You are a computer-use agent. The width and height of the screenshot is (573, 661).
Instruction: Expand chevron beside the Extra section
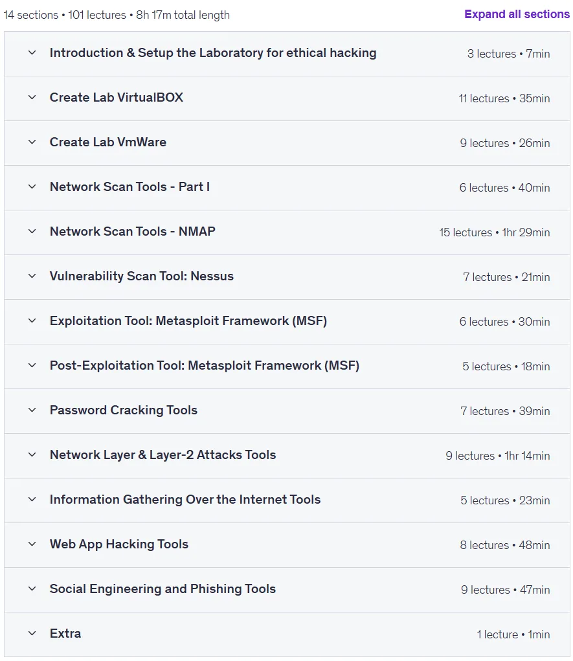(32, 634)
